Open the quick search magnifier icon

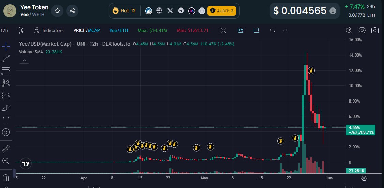349,30
